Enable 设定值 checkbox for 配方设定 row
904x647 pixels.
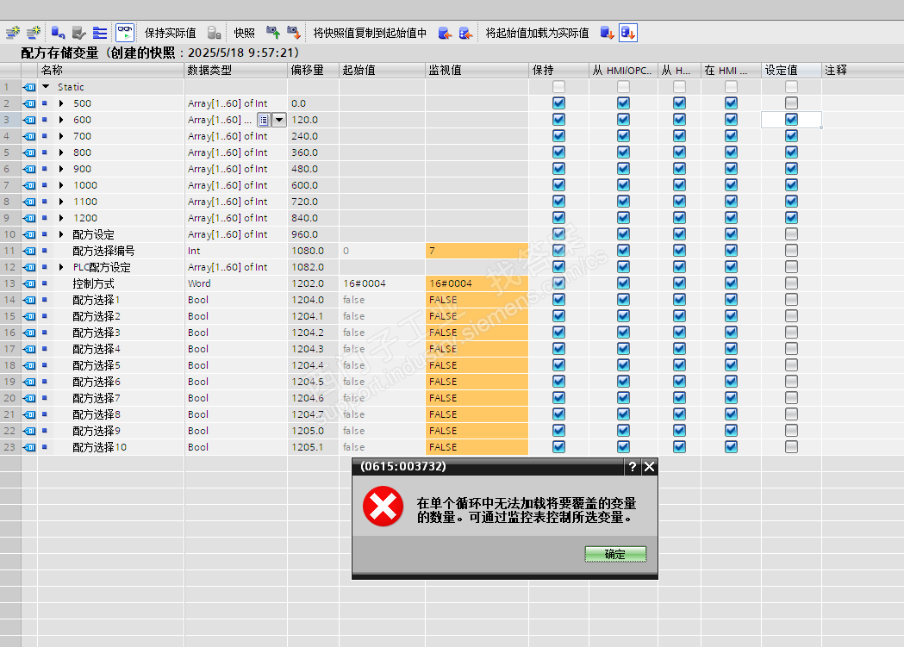point(791,234)
